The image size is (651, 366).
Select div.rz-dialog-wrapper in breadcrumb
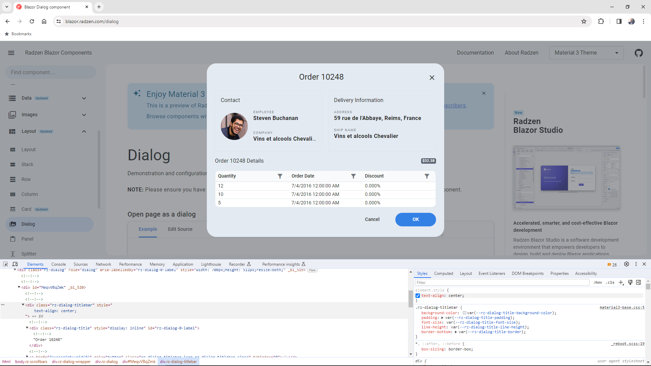(71, 362)
